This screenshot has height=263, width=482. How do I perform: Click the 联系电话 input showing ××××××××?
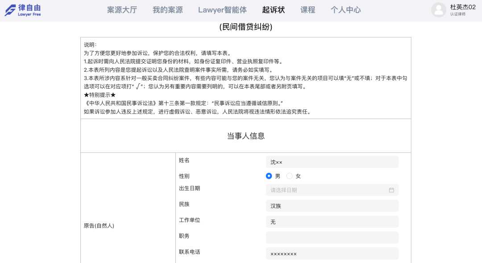coord(332,253)
